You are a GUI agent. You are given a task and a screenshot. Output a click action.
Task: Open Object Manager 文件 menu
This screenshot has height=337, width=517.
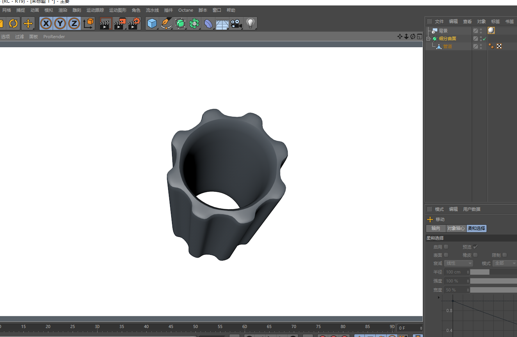(x=439, y=21)
